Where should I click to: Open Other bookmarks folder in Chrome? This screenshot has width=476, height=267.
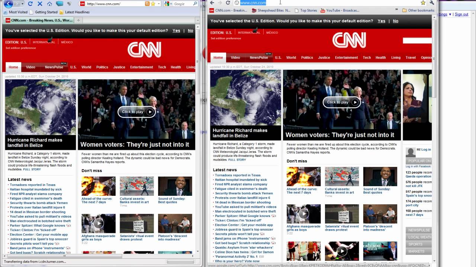coord(418,10)
